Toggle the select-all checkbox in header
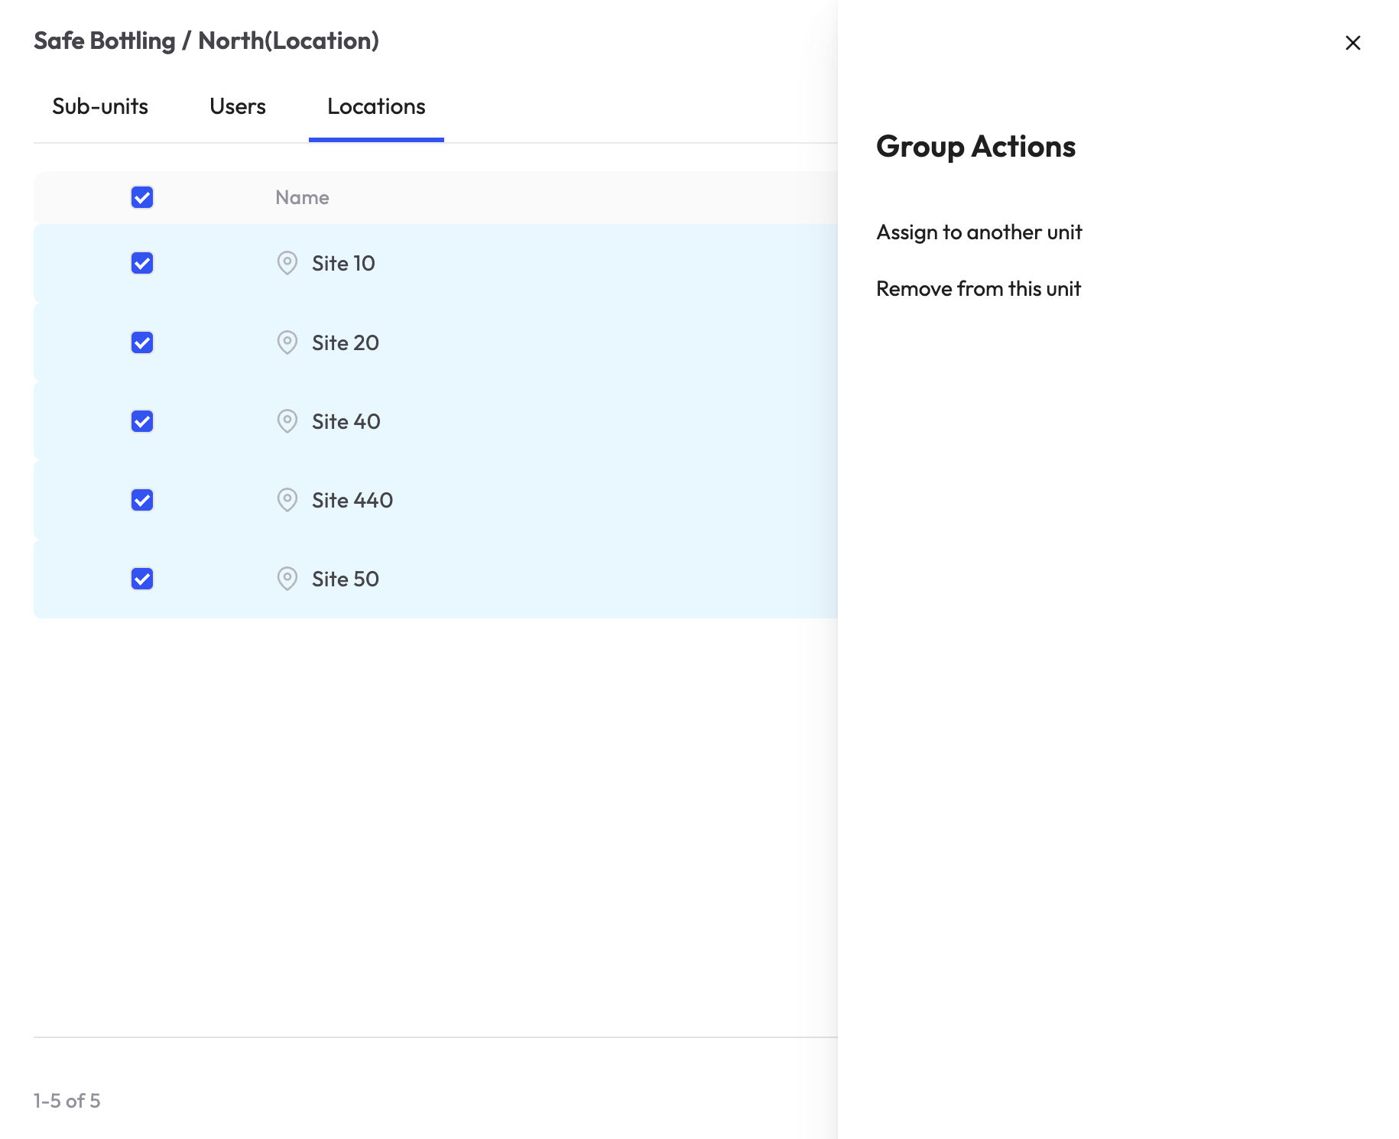The image size is (1399, 1139). click(142, 197)
